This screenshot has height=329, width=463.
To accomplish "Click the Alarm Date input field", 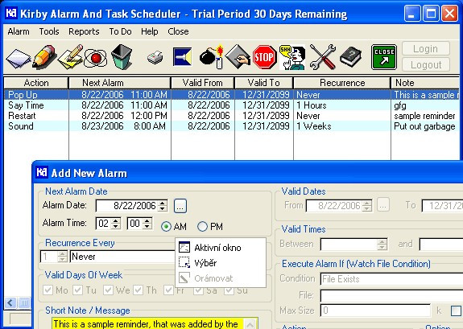I will coord(127,206).
